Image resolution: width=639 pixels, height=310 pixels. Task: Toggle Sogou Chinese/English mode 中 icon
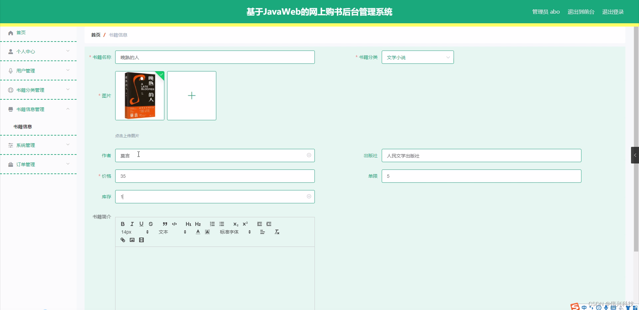[584, 307]
